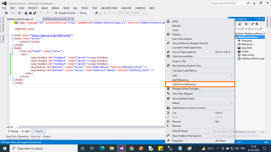Open the PROJECT menu

tap(33, 8)
